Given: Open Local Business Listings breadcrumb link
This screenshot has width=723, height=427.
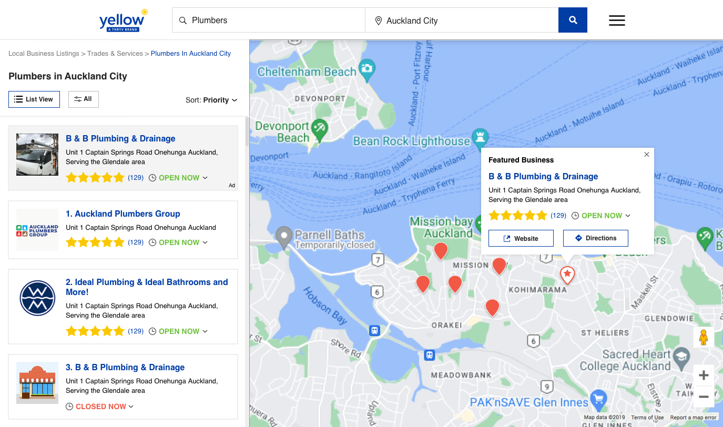Looking at the screenshot, I should [44, 53].
